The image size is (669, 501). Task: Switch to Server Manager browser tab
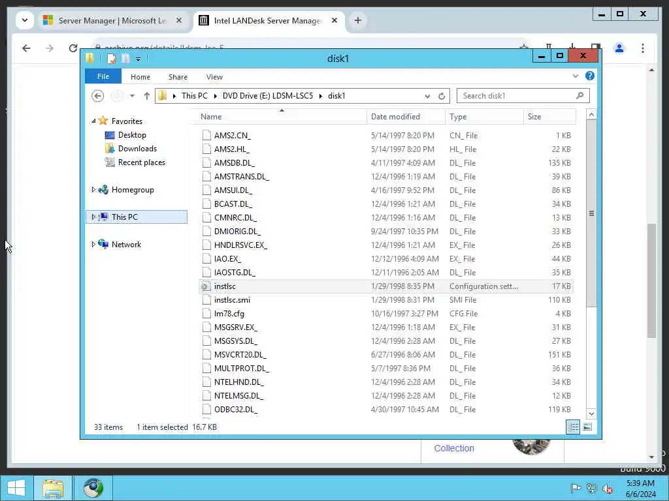[113, 20]
